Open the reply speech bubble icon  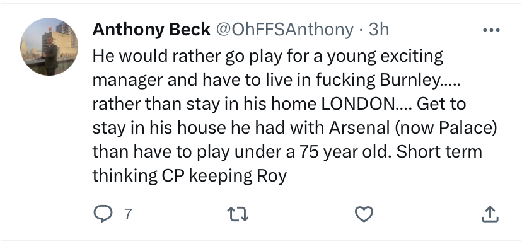(103, 214)
